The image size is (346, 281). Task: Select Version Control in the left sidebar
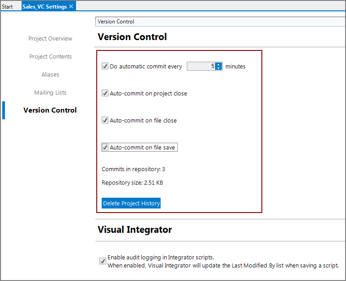pyautogui.click(x=50, y=110)
